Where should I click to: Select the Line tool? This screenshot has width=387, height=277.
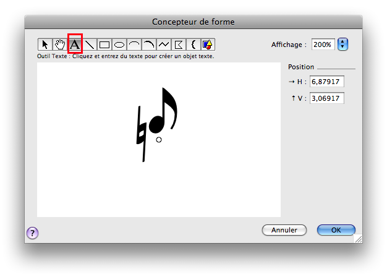click(90, 45)
